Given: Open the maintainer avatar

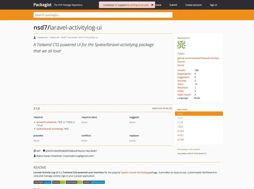Looking at the screenshot, I should (181, 45).
